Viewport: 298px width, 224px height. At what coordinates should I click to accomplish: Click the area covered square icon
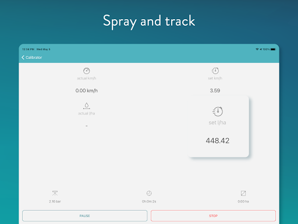[x=243, y=193]
